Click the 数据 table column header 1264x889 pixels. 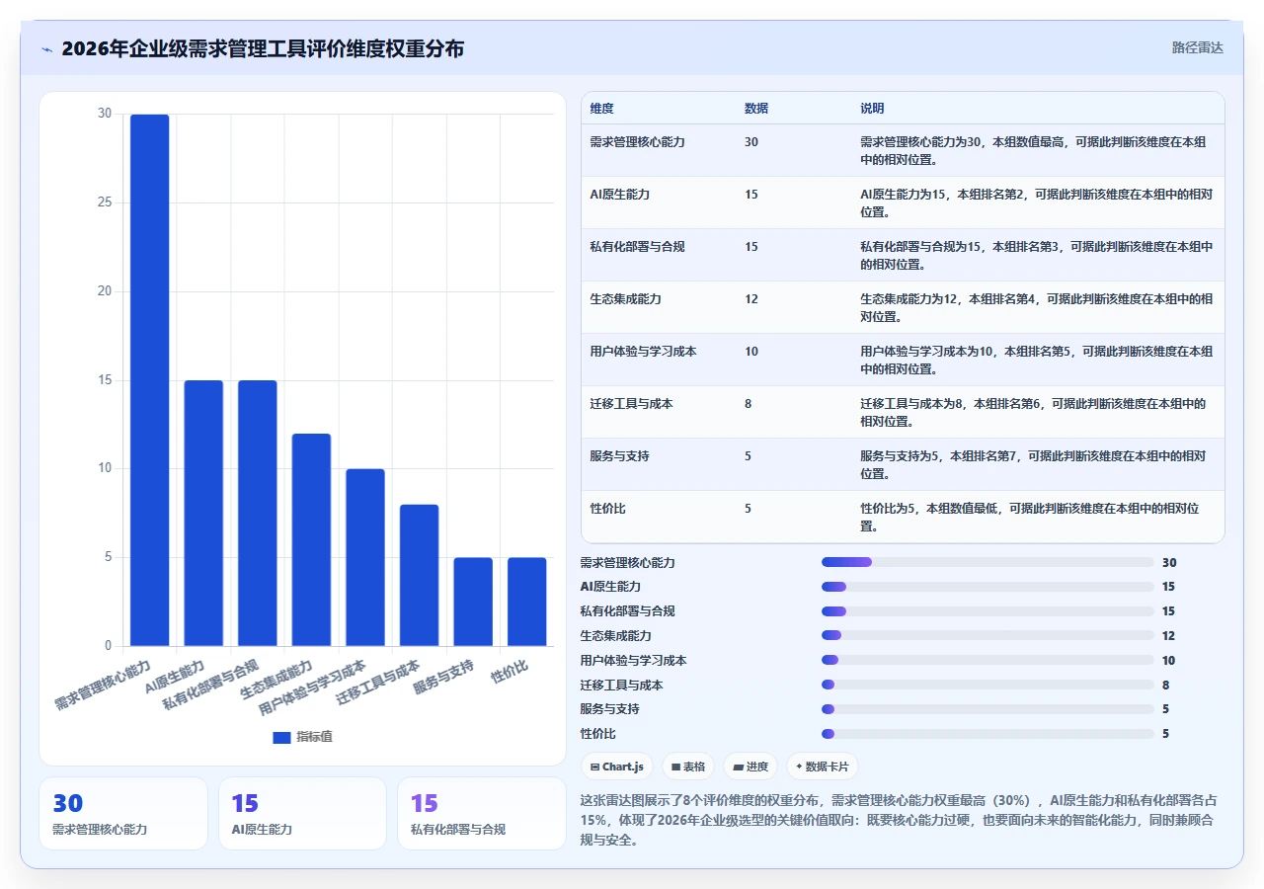[x=756, y=109]
